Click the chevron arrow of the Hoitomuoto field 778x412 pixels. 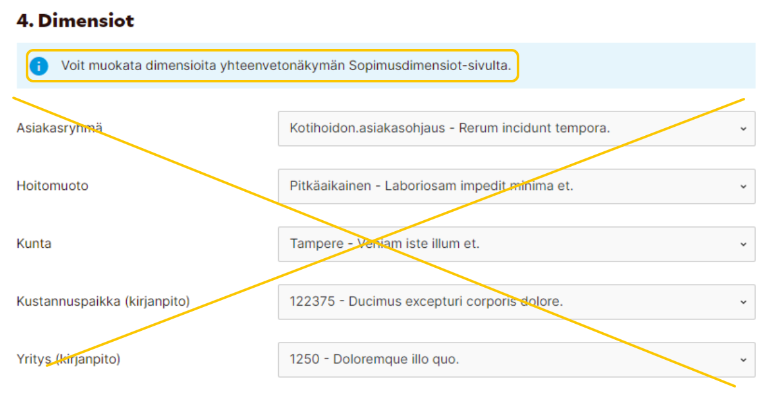tap(743, 187)
